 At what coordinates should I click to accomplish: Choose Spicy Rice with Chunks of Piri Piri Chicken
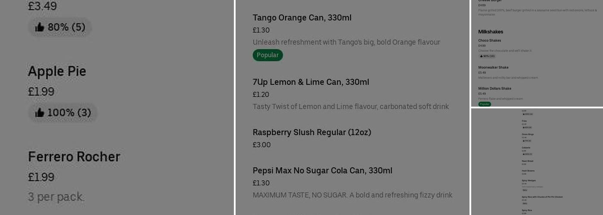tap(542, 197)
